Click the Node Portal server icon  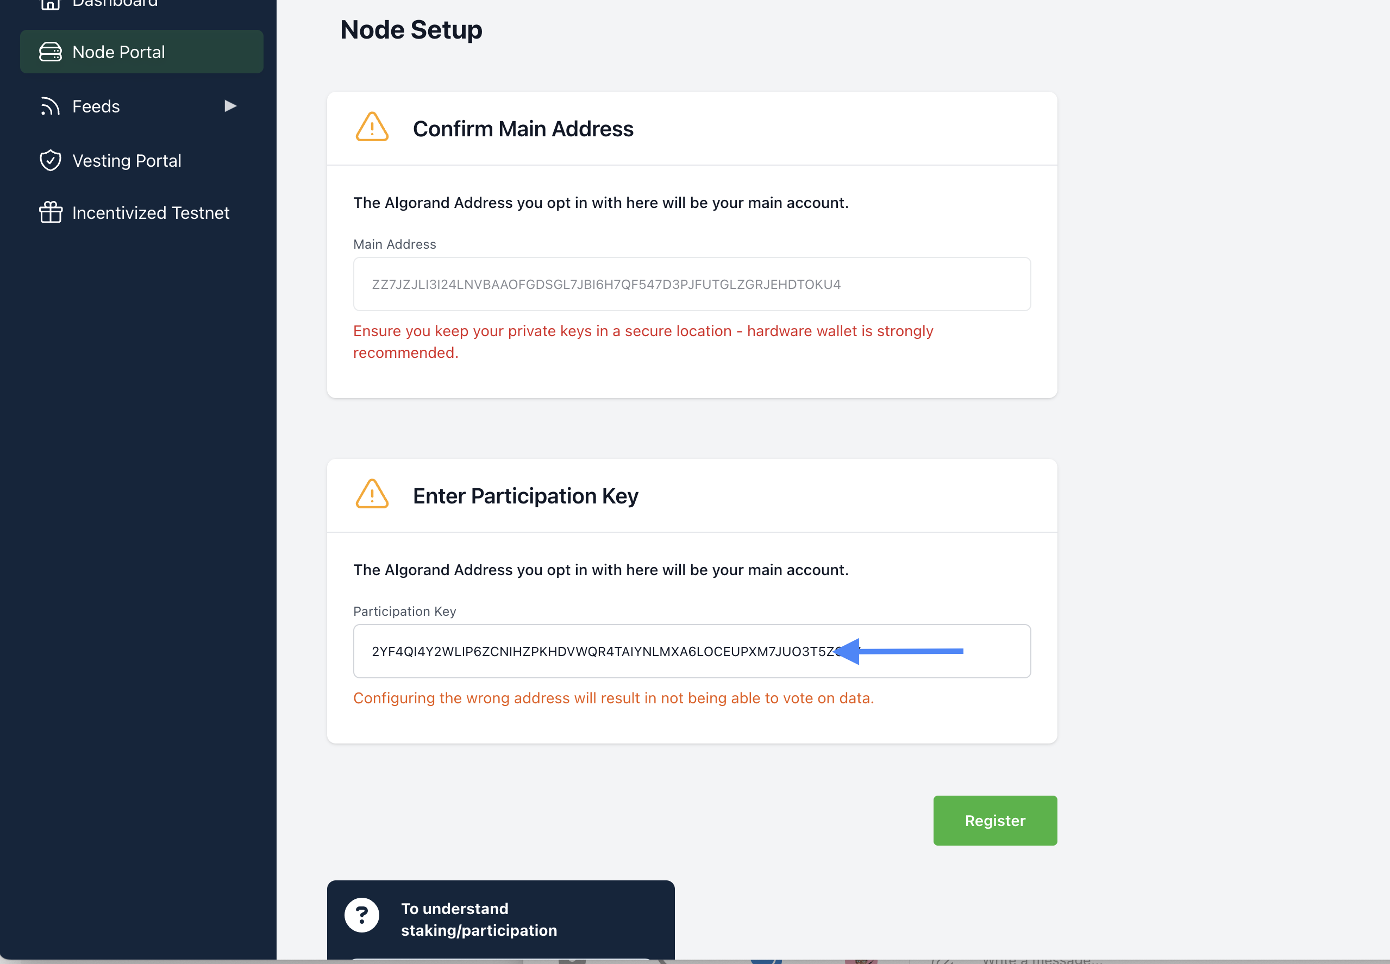click(50, 52)
